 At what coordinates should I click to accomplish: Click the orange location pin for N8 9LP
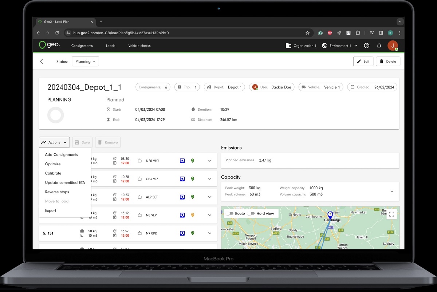point(193,215)
